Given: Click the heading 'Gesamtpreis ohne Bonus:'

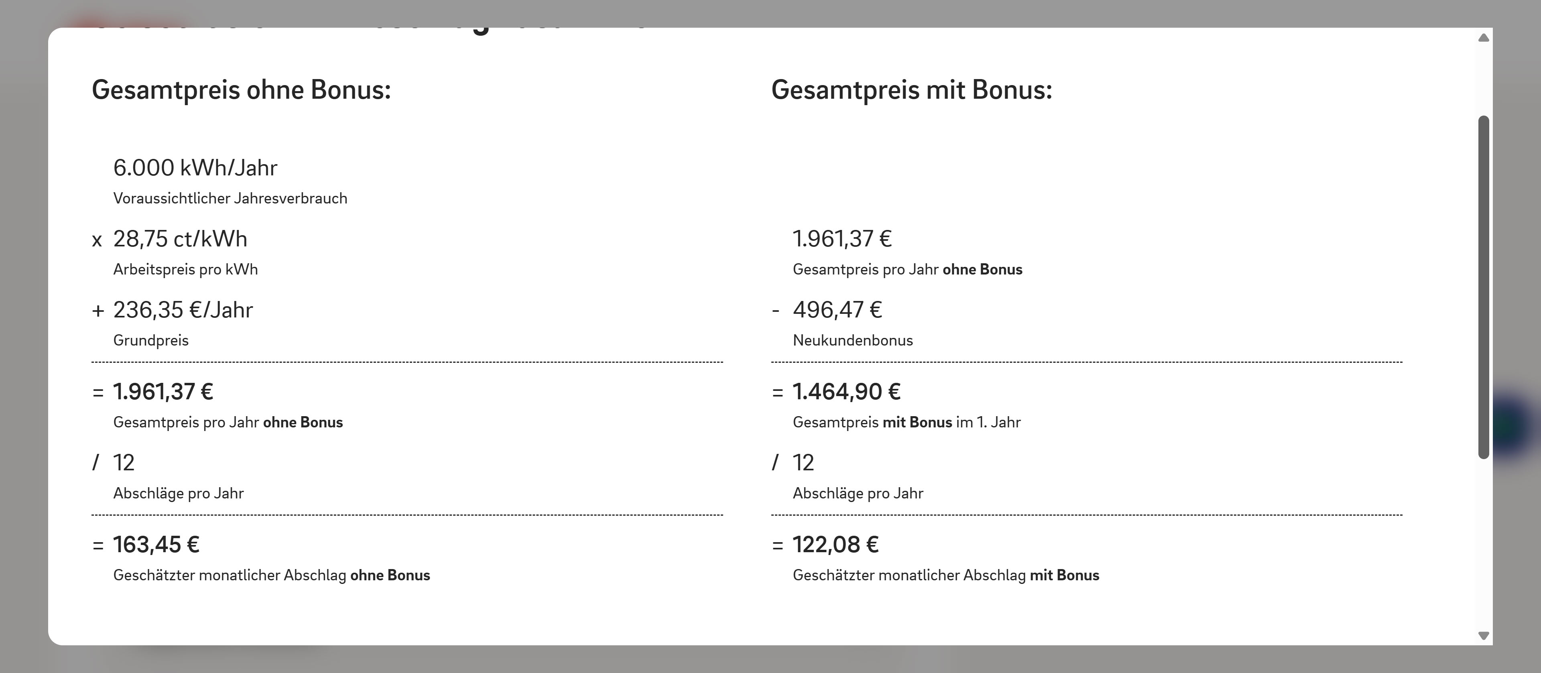Looking at the screenshot, I should (x=241, y=90).
